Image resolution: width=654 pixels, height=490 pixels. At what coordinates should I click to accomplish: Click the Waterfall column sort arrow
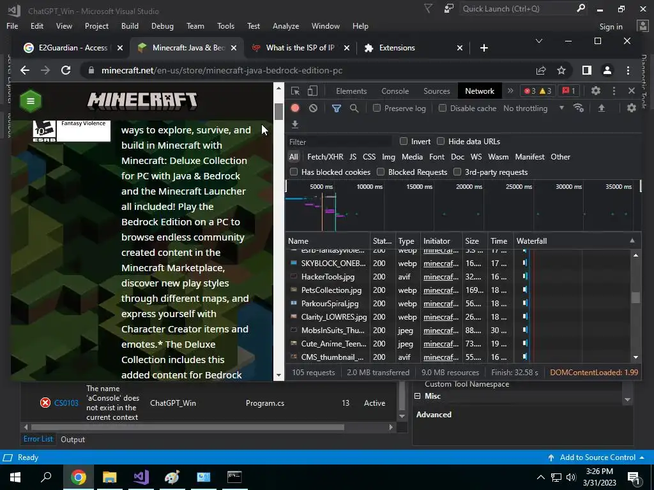coord(632,241)
